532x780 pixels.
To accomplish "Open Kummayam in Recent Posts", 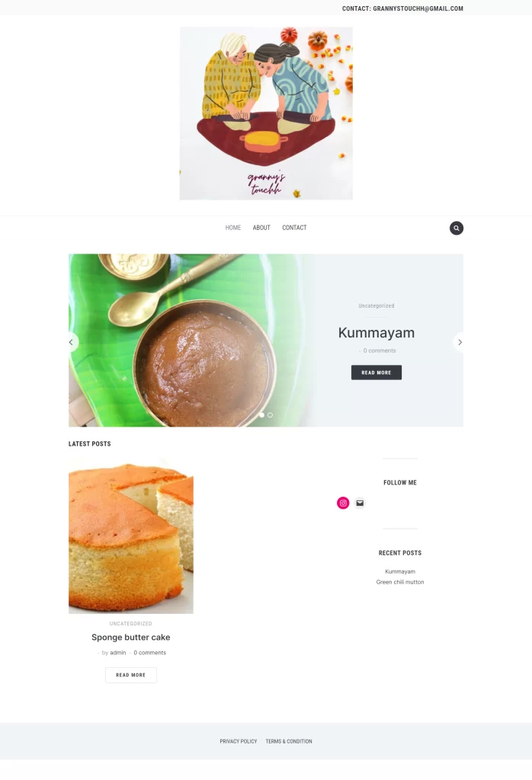I will [400, 571].
